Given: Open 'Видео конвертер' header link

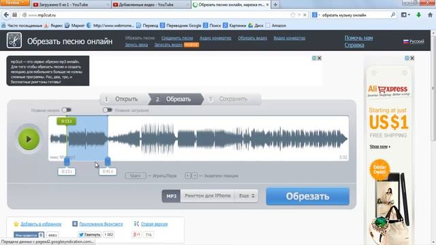Looking at the screenshot, I should (x=290, y=38).
